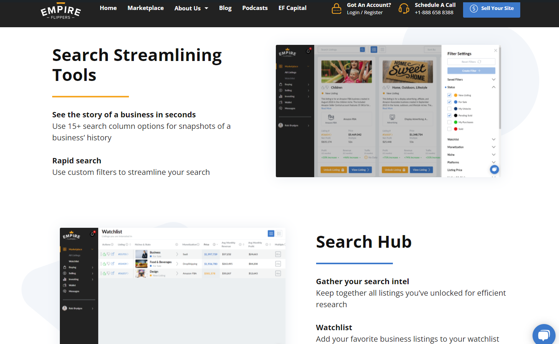559x344 pixels.
Task: Select the grid view icon in Watchlist screenshot
Action: pos(279,234)
